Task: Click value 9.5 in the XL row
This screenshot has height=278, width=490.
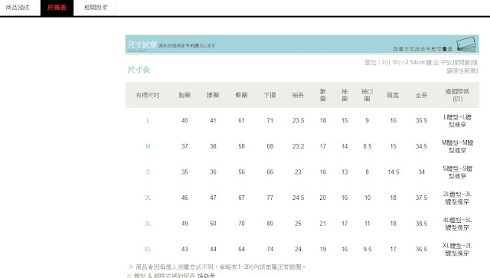Action: tap(367, 249)
